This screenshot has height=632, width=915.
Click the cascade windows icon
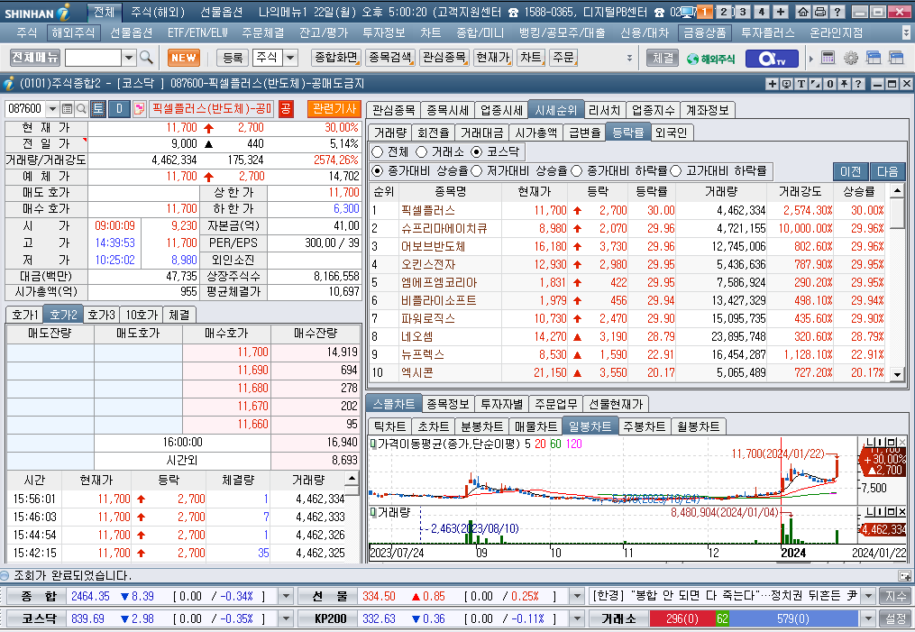pyautogui.click(x=874, y=58)
